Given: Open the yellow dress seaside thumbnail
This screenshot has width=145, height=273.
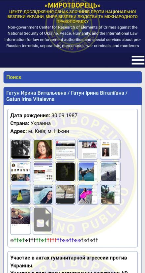Looking at the screenshot, I should click(x=21, y=194).
